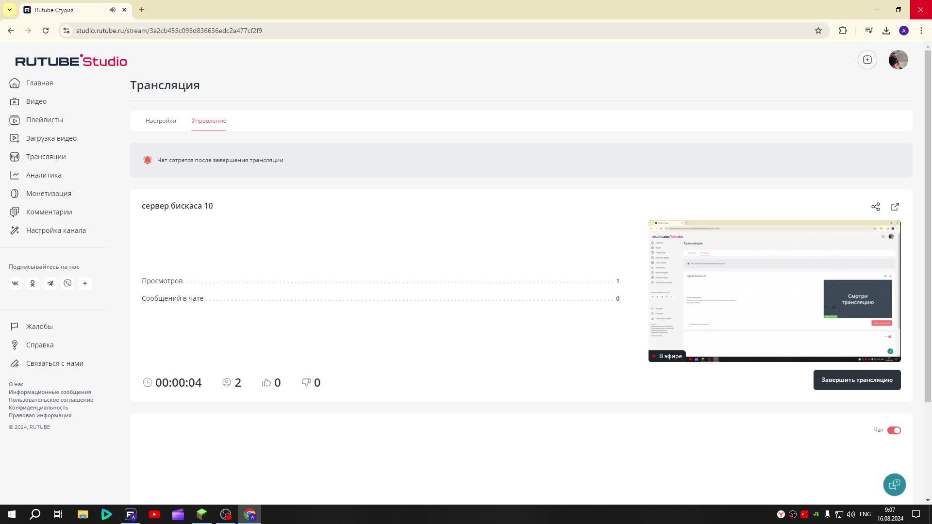The image size is (932, 524).
Task: Open Аналитика in the sidebar
Action: pos(44,175)
